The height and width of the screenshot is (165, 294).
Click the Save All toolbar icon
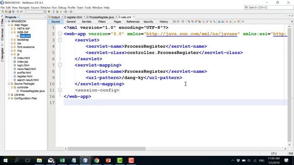pyautogui.click(x=13, y=11)
